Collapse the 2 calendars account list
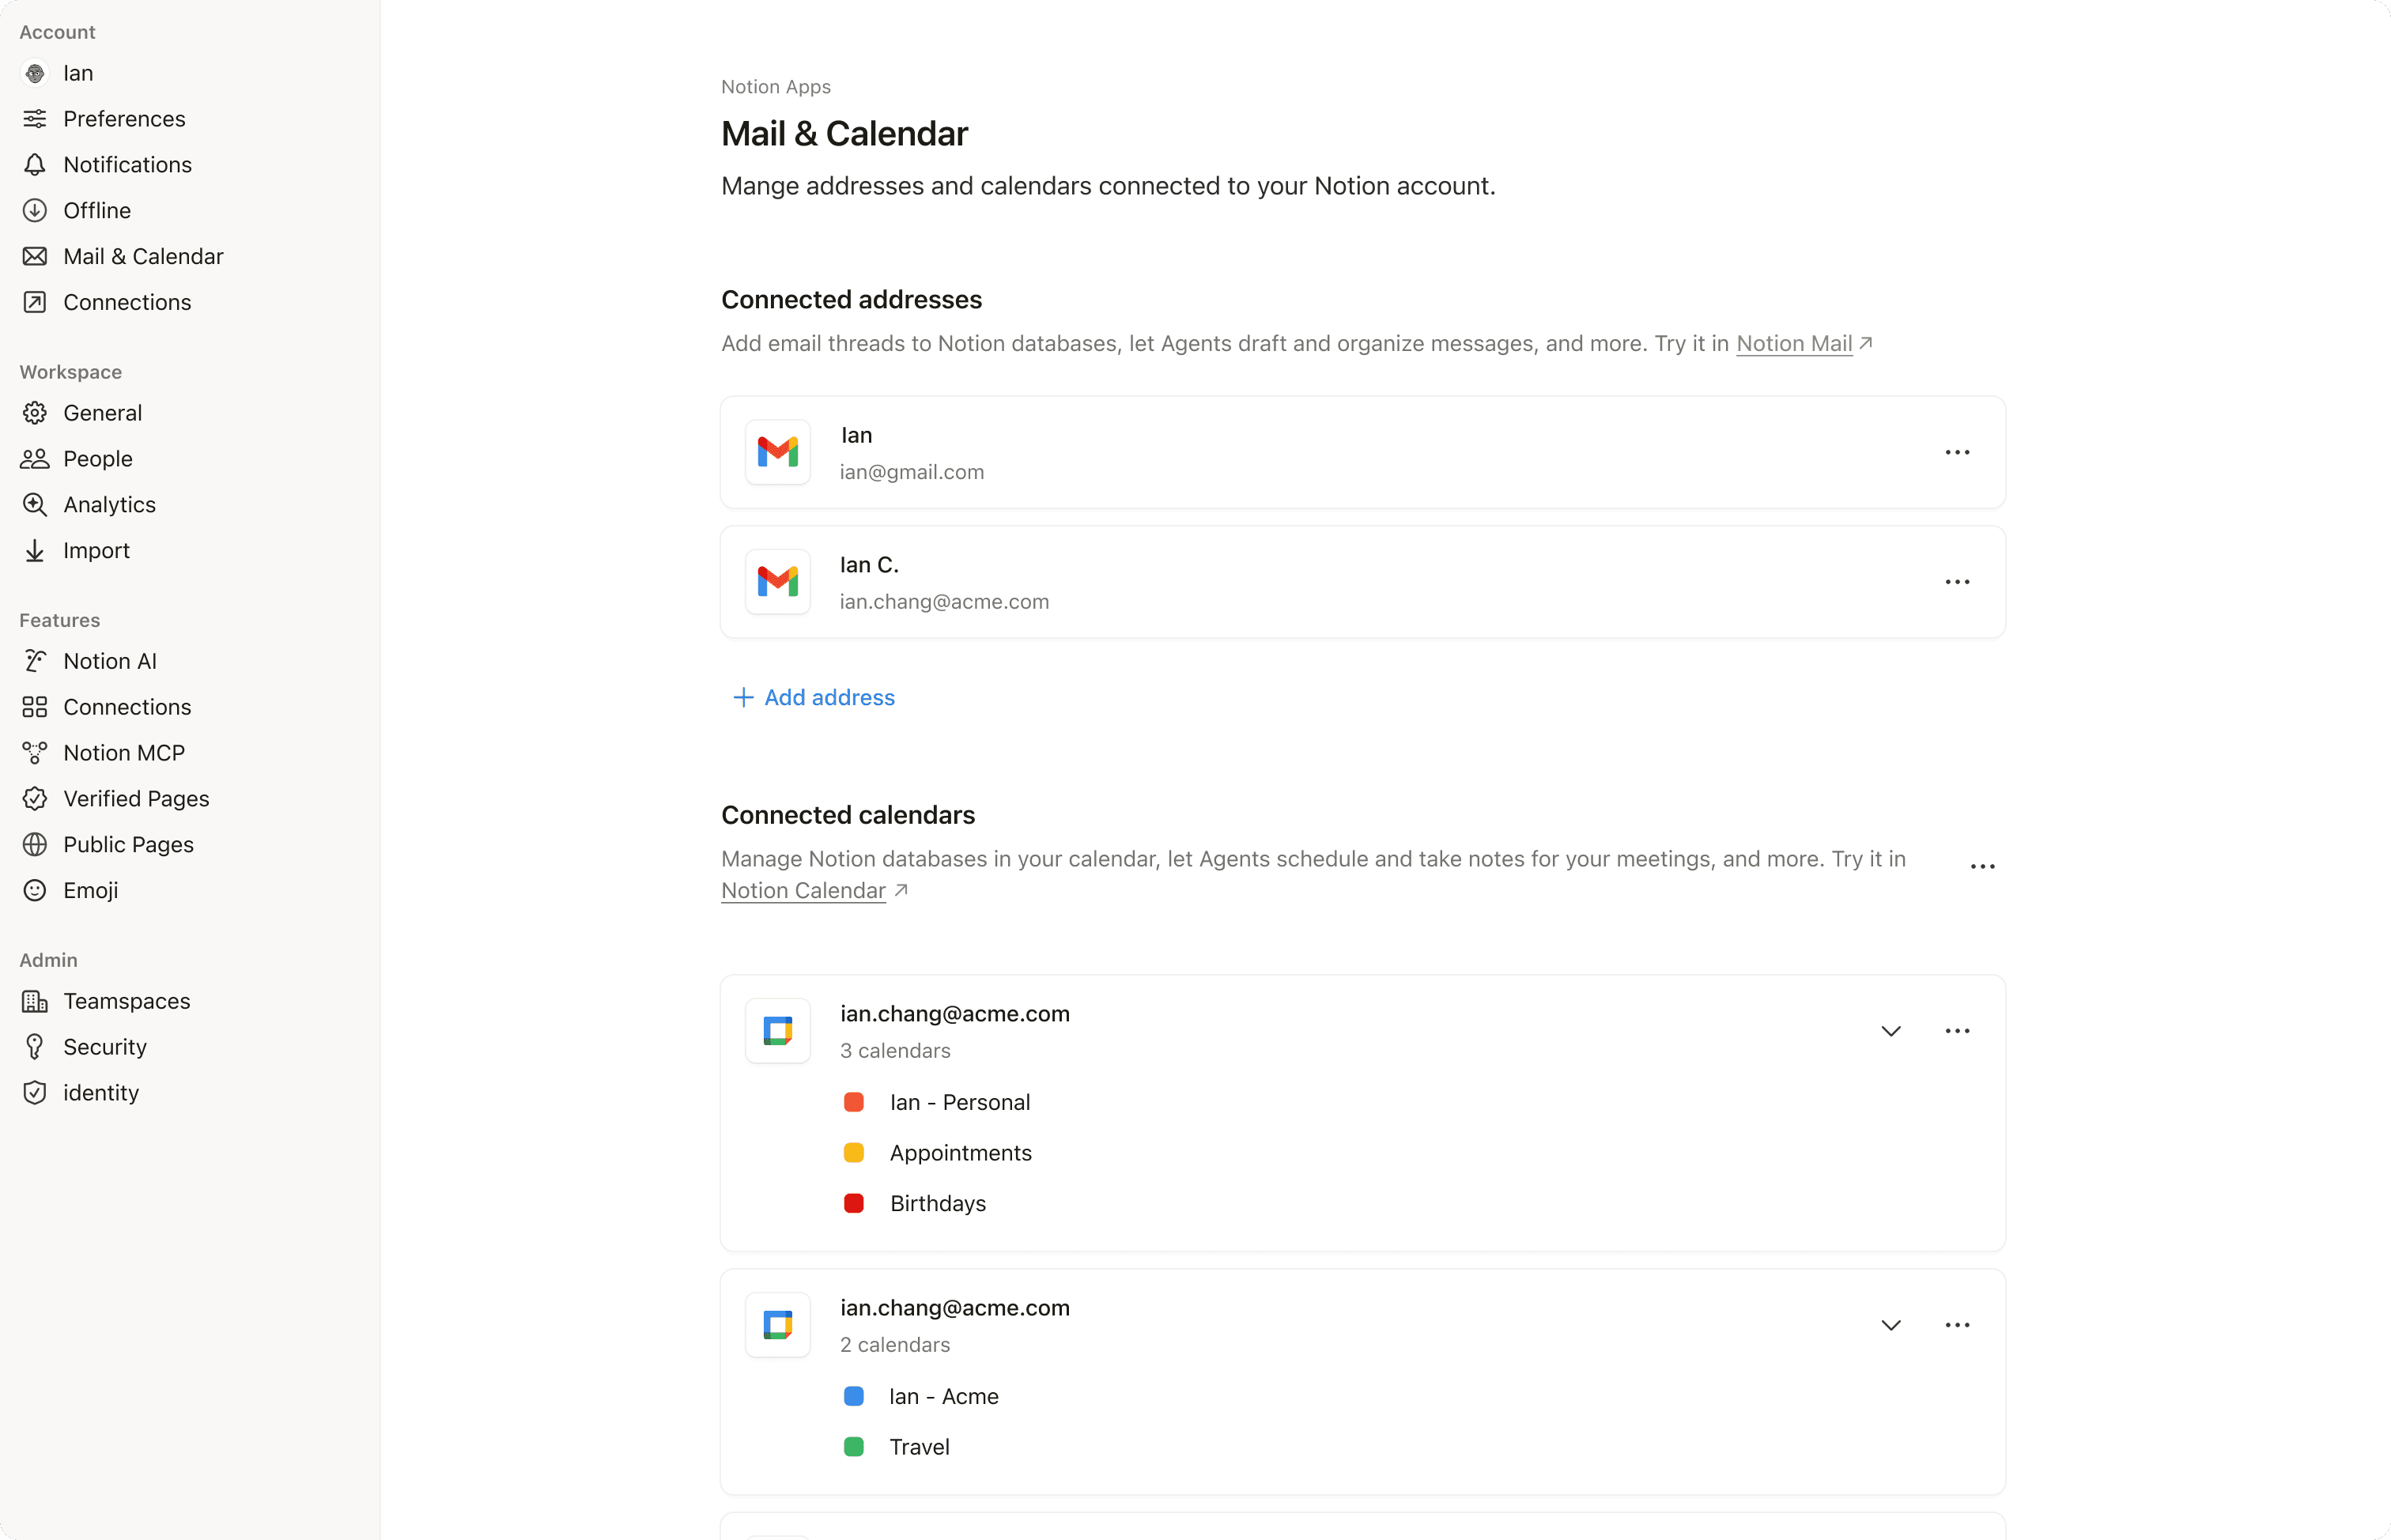This screenshot has height=1540, width=2391. tap(1890, 1325)
